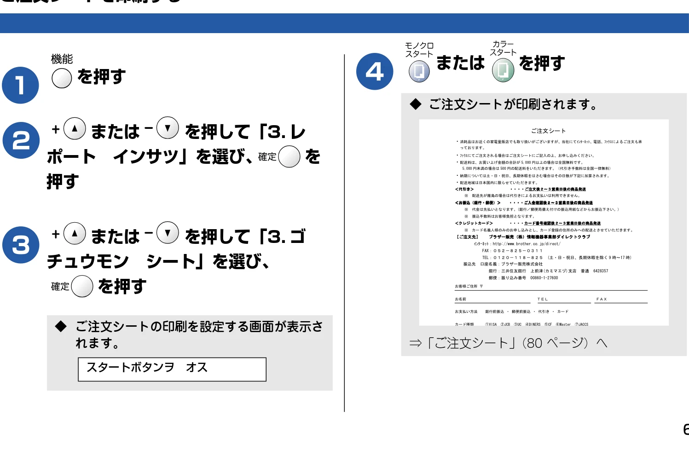The height and width of the screenshot is (473, 689).
Task: Select the text ご注文シートの印刷を設定する画面が表示されます
Action: [x=199, y=335]
